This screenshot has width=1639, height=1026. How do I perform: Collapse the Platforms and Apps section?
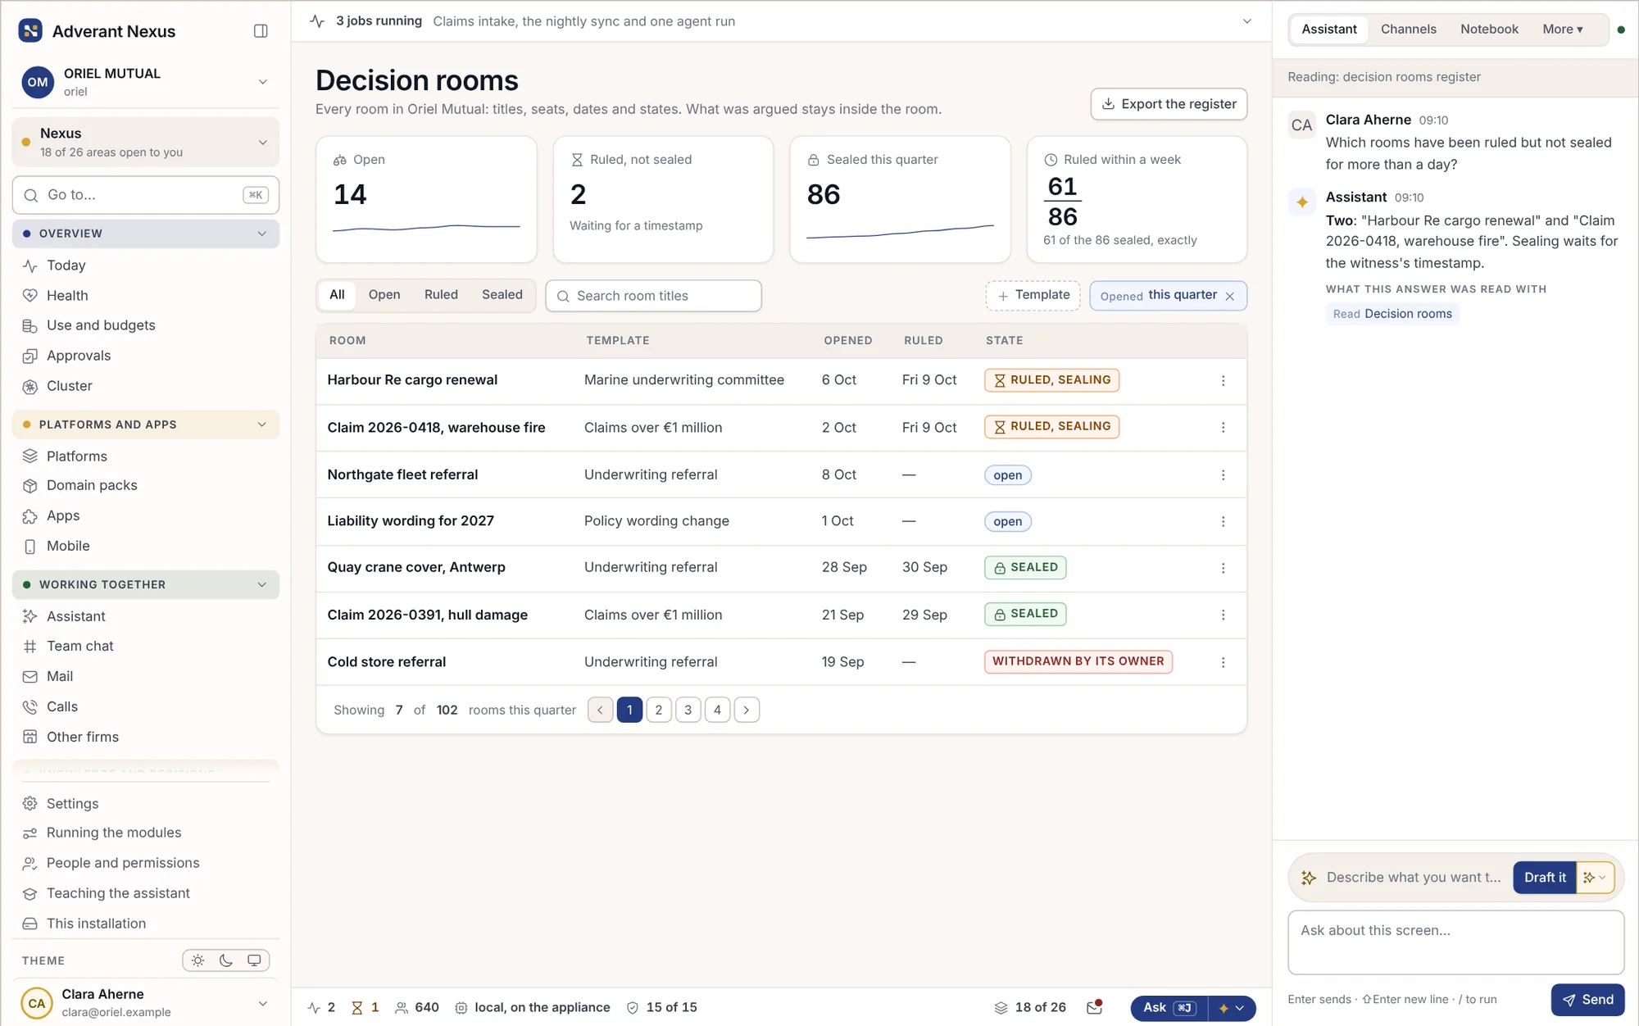[146, 424]
